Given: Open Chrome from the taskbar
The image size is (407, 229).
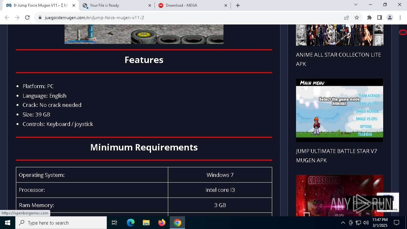Looking at the screenshot, I should [177, 223].
